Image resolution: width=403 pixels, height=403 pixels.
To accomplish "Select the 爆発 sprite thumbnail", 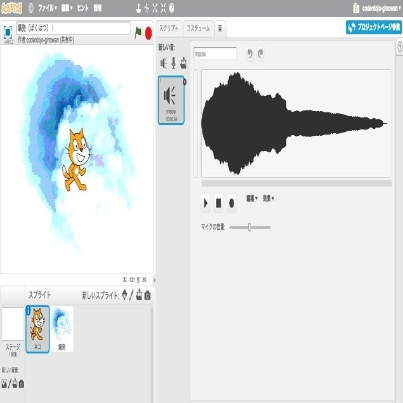I will [62, 329].
